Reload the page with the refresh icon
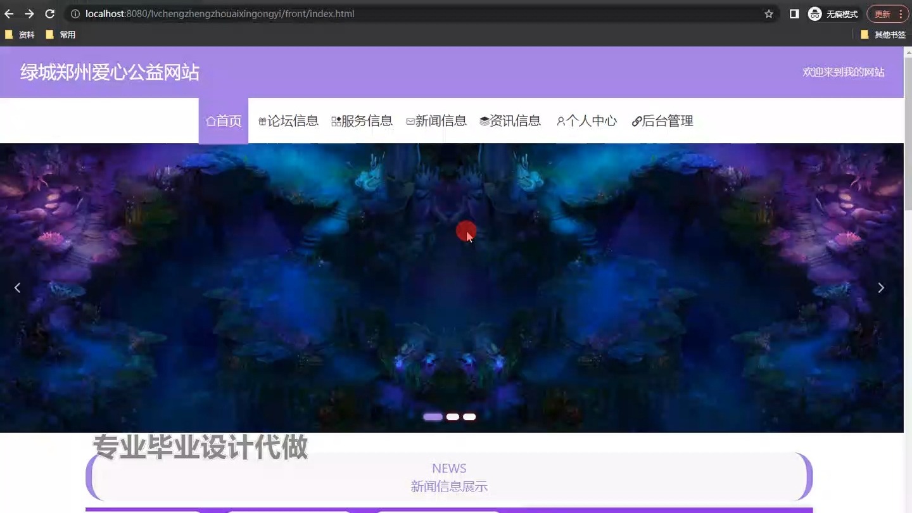The width and height of the screenshot is (912, 513). [x=50, y=14]
